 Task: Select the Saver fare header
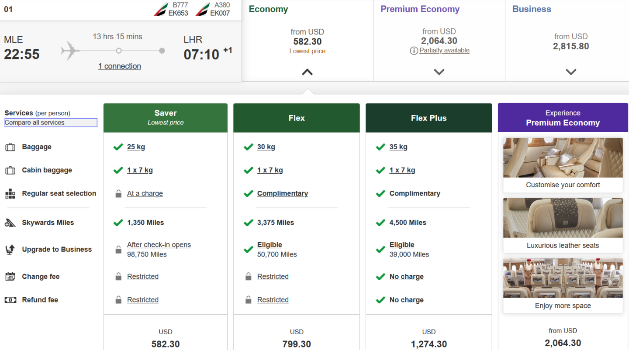click(166, 118)
